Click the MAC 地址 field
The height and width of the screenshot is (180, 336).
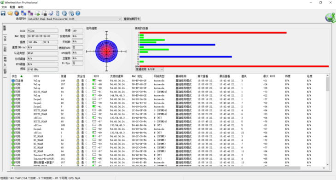coord(43,36)
